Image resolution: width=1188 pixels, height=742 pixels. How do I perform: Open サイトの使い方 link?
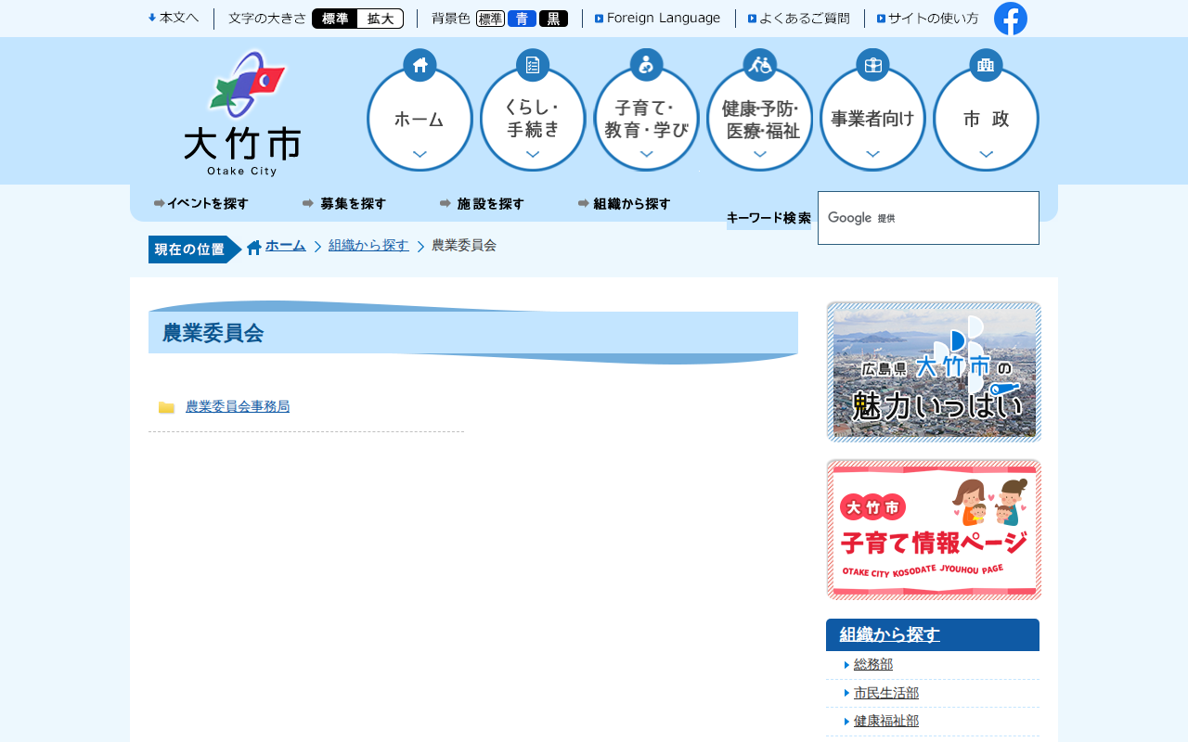coord(927,19)
